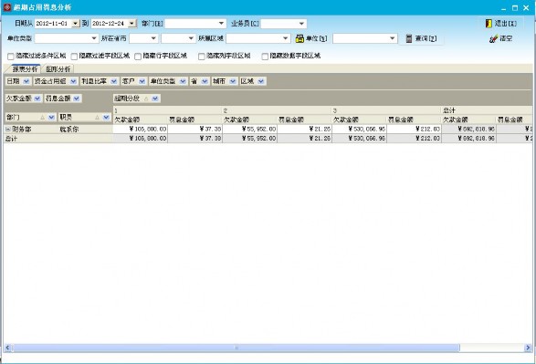Click column group header 2

(277, 110)
